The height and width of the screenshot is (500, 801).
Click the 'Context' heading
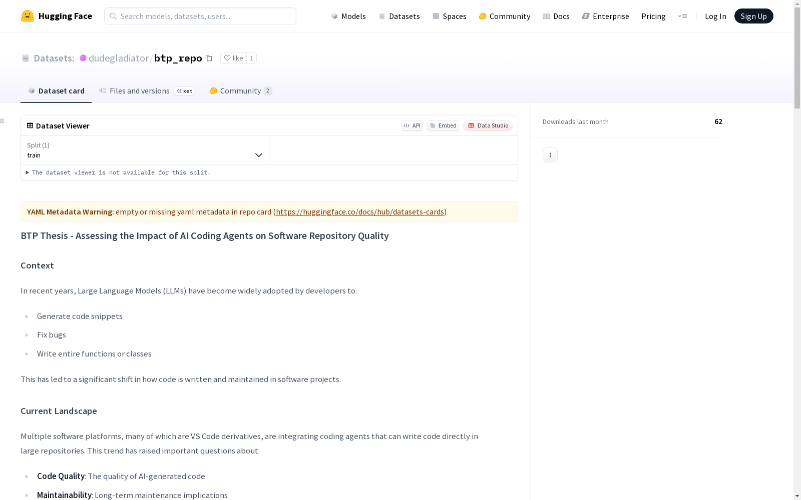tap(37, 265)
